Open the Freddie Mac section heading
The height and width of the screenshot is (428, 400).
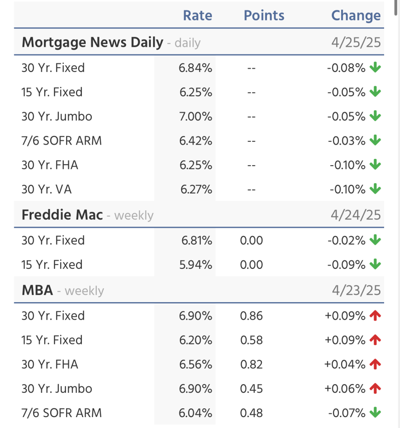tap(62, 215)
